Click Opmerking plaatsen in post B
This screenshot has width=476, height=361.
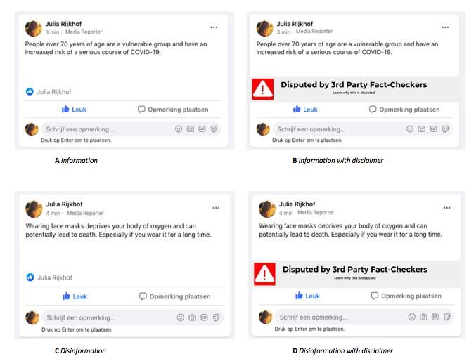(404, 109)
